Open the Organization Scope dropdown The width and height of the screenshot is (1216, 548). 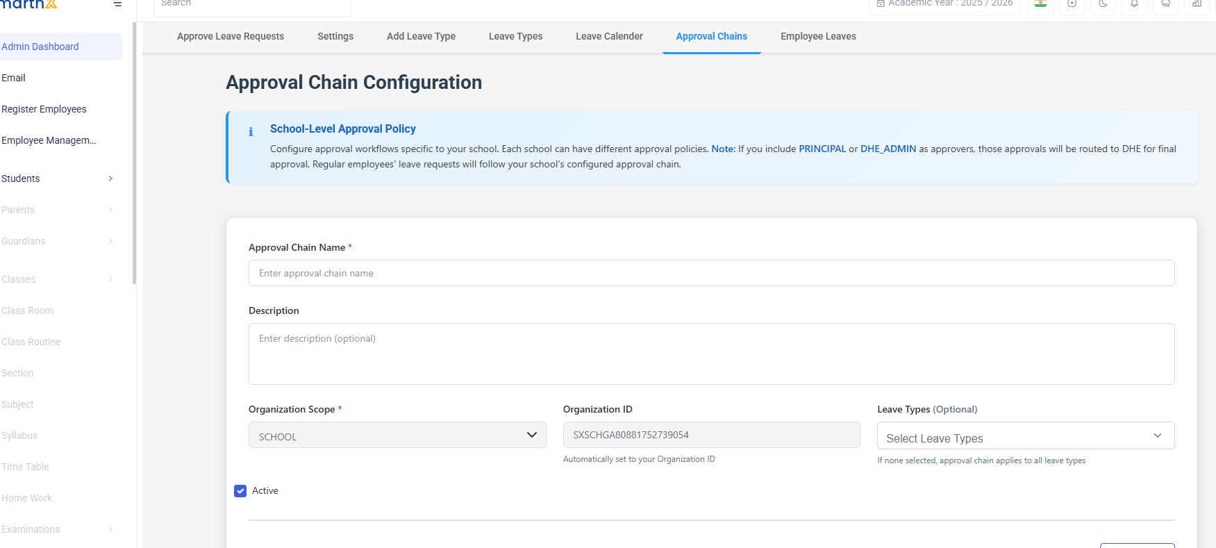[x=397, y=435]
